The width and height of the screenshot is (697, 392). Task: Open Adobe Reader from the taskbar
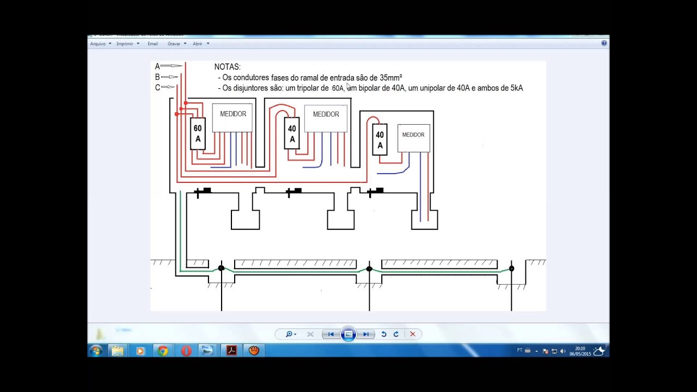(x=231, y=351)
